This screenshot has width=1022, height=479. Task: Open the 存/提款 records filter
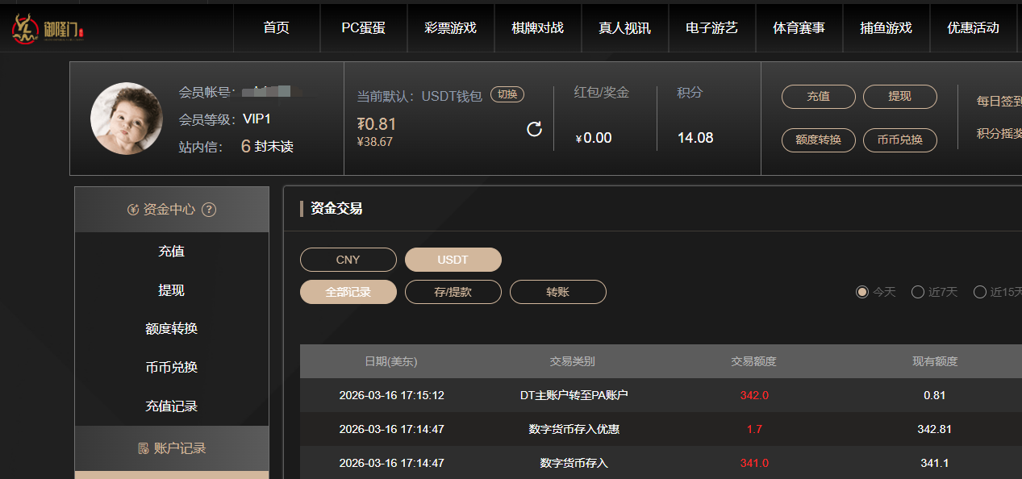coord(453,292)
